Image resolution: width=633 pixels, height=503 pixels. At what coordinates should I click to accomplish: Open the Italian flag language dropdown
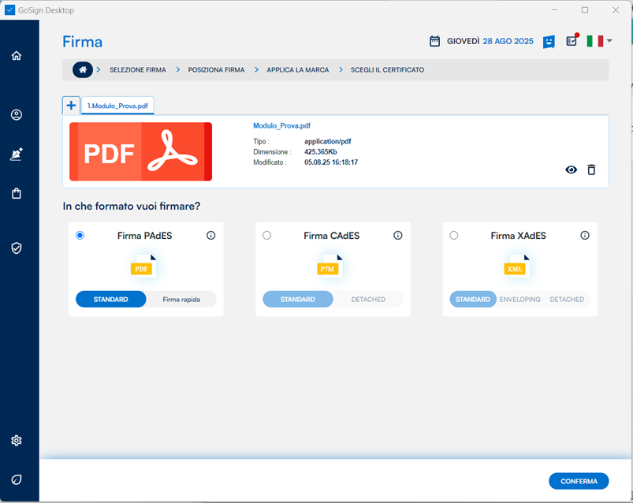(599, 41)
